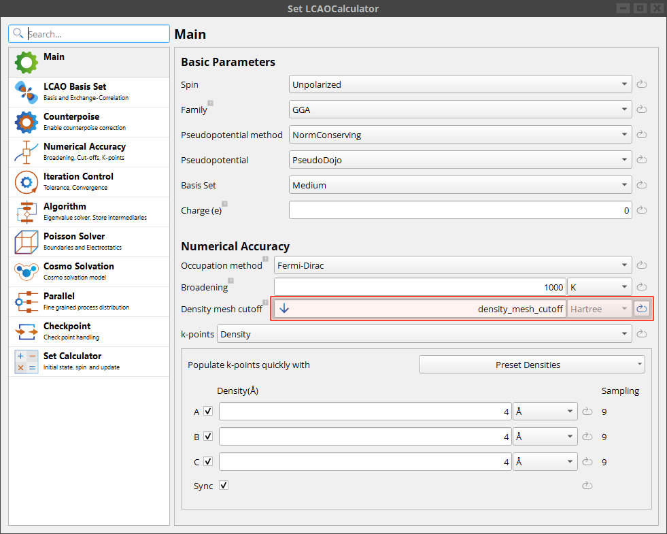
Task: Reset the Occupation method
Action: pos(641,265)
